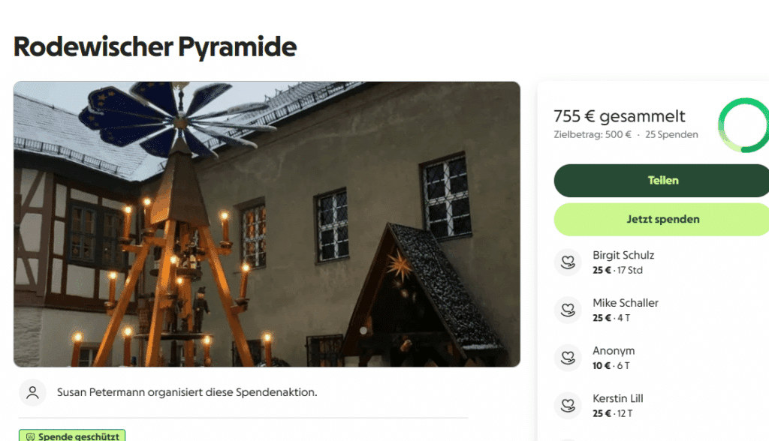
Task: Click the shield icon in Spende geschützt badge
Action: point(30,436)
